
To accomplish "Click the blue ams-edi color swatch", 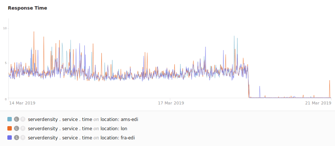I will pos(10,119).
